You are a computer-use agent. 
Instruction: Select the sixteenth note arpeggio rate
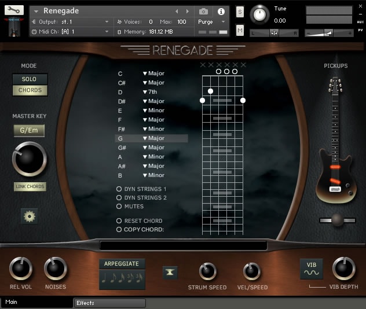point(122,278)
